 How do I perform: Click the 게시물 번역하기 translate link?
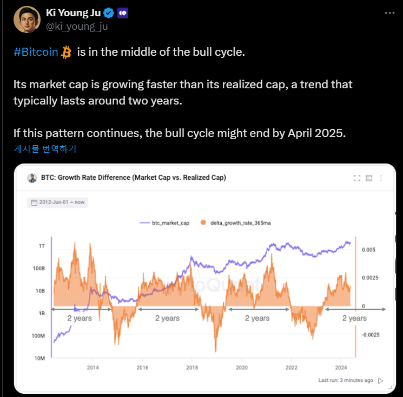[45, 149]
